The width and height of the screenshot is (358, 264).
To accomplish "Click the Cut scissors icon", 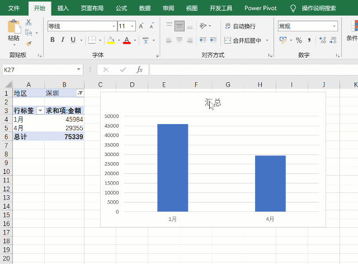I will coord(29,22).
